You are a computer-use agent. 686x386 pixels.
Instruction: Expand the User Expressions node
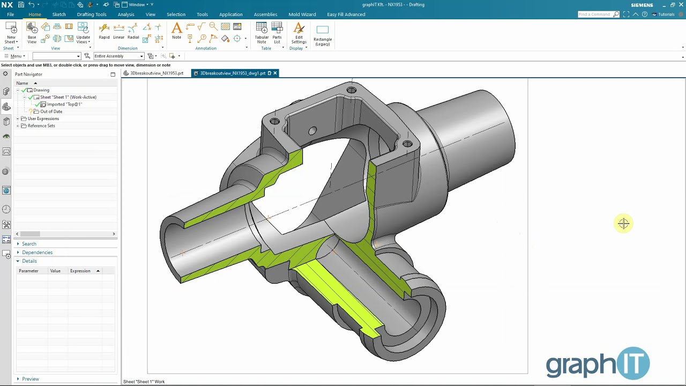click(18, 118)
